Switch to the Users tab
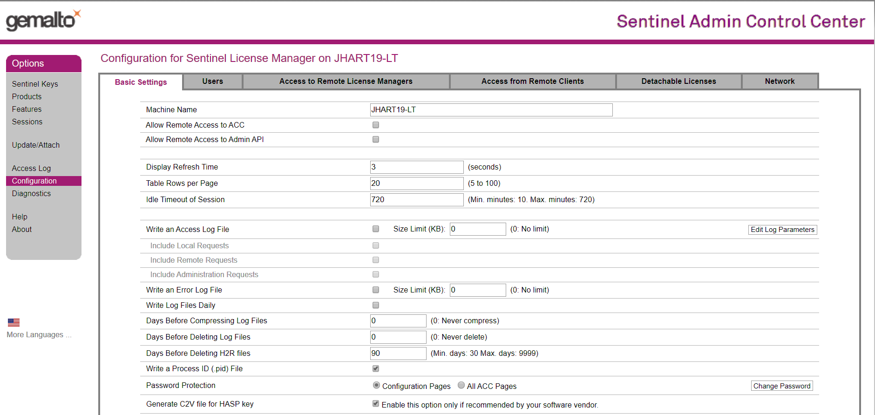This screenshot has height=415, width=875. point(213,81)
